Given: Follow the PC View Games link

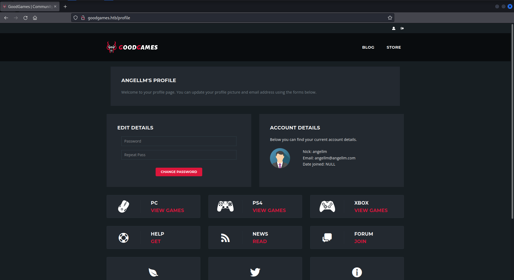Looking at the screenshot, I should [x=167, y=210].
